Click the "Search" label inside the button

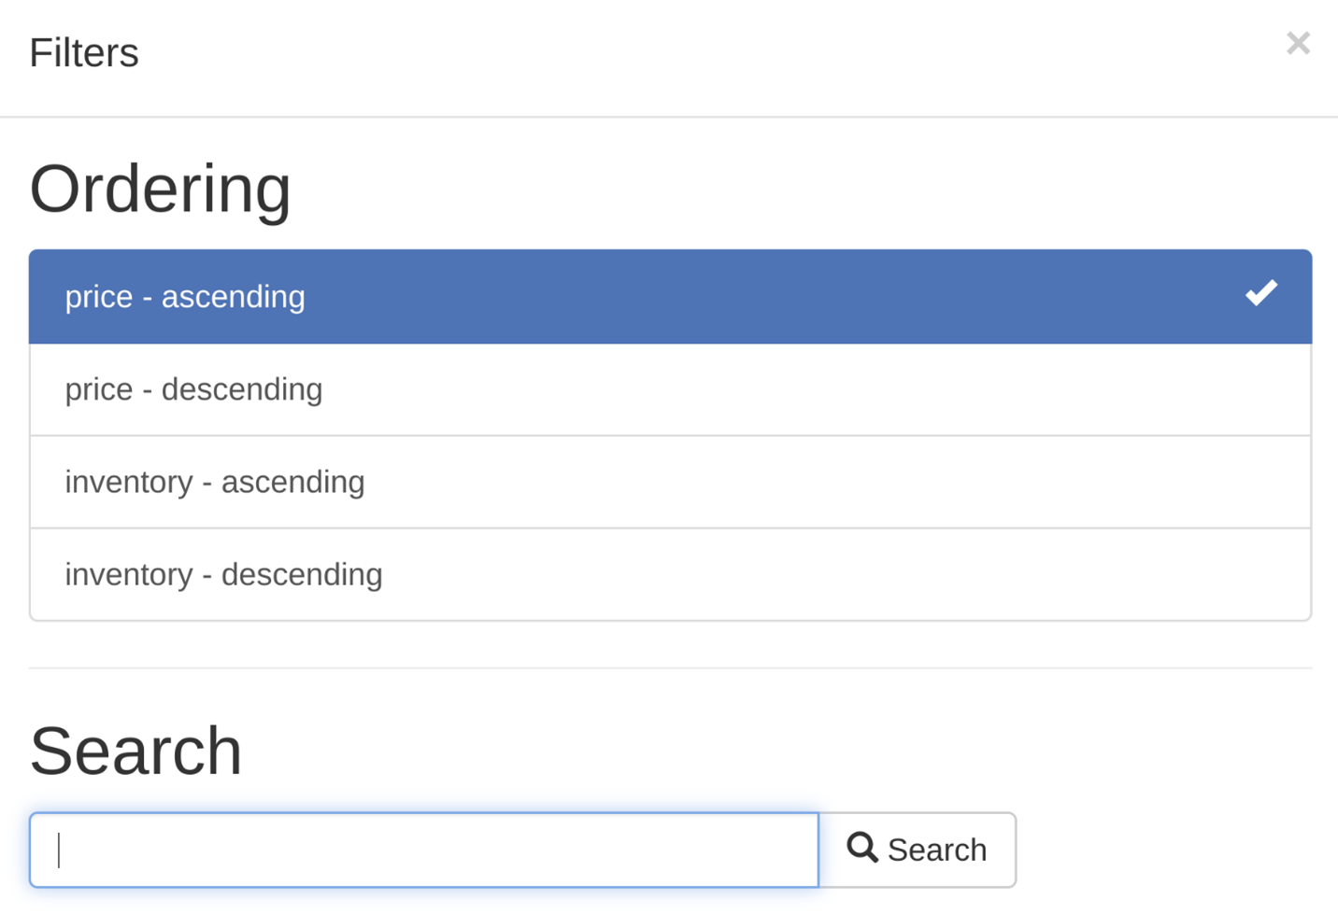click(x=936, y=850)
